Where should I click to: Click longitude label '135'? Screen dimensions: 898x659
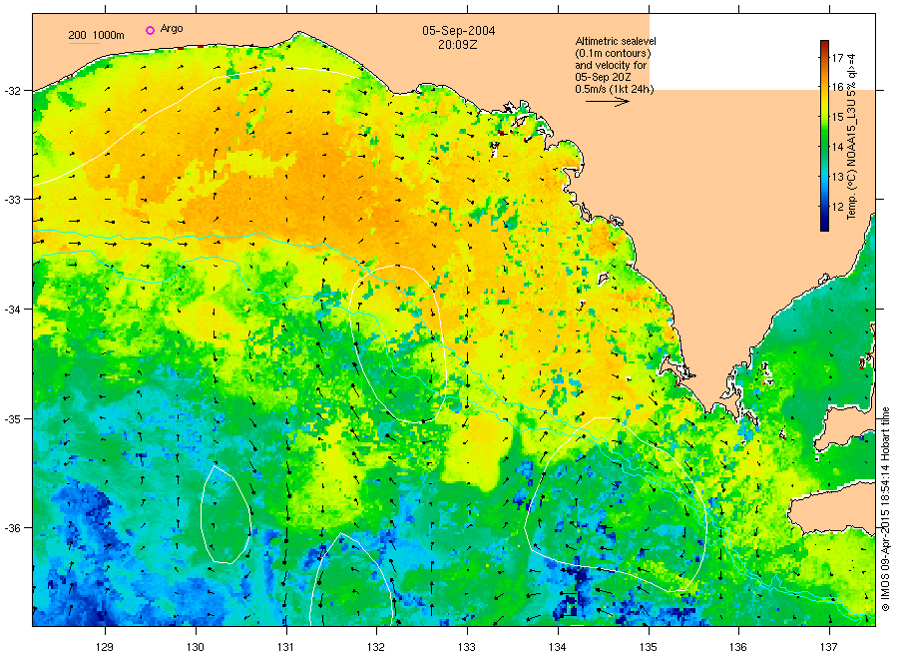point(649,648)
